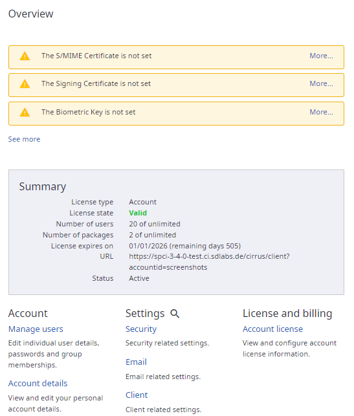The width and height of the screenshot is (354, 416).
Task: Click the '20 of unlimited' users value
Action: point(155,224)
